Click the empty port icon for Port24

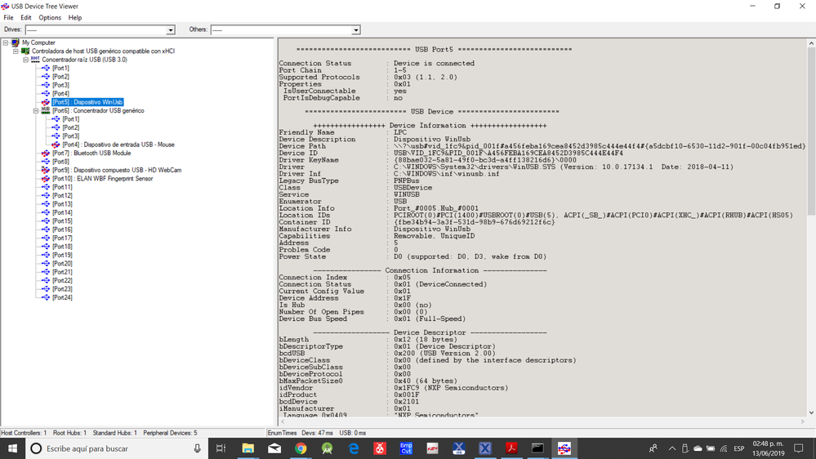point(45,297)
